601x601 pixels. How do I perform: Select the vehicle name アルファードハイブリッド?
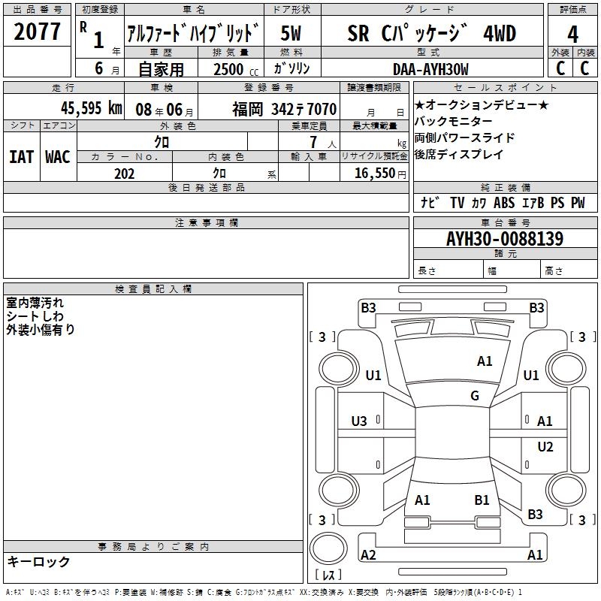pyautogui.click(x=194, y=33)
